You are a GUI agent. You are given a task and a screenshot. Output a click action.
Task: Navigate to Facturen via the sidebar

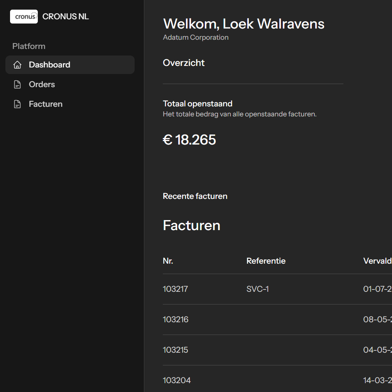click(46, 104)
